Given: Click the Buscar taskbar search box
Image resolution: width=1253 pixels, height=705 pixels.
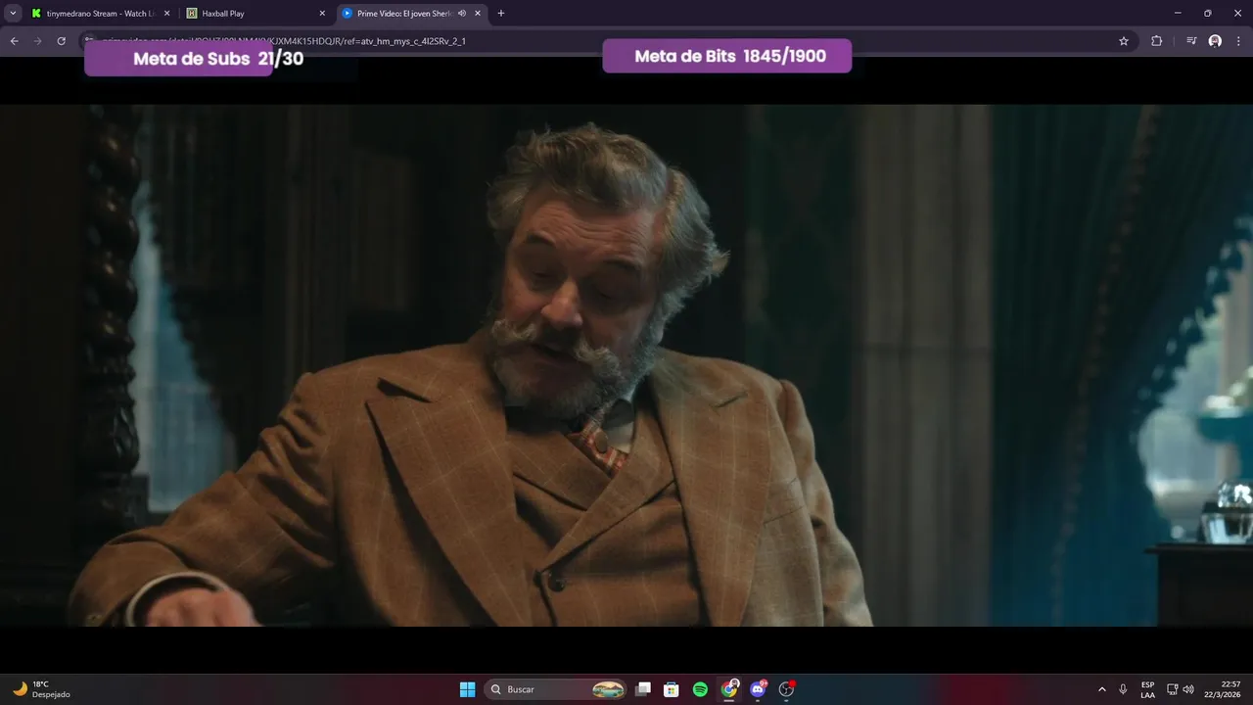Looking at the screenshot, I should tap(556, 689).
